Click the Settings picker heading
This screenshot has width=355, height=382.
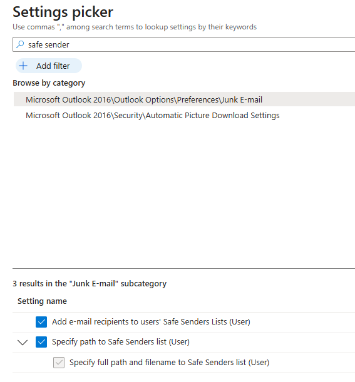tap(63, 12)
